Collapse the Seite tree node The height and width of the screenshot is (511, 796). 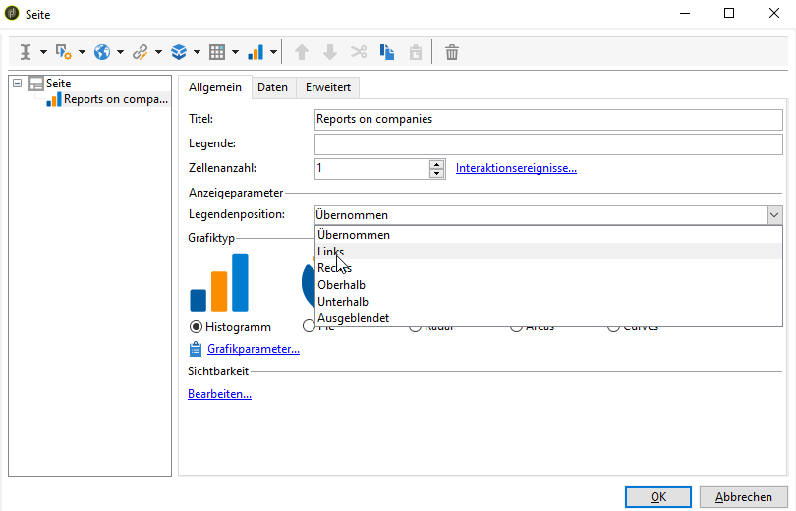(x=18, y=84)
